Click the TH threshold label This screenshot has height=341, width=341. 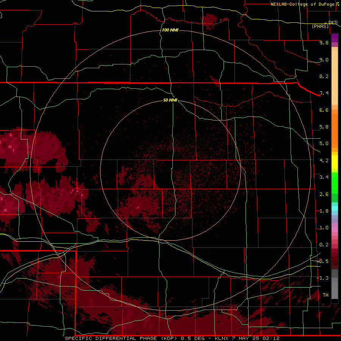325,295
